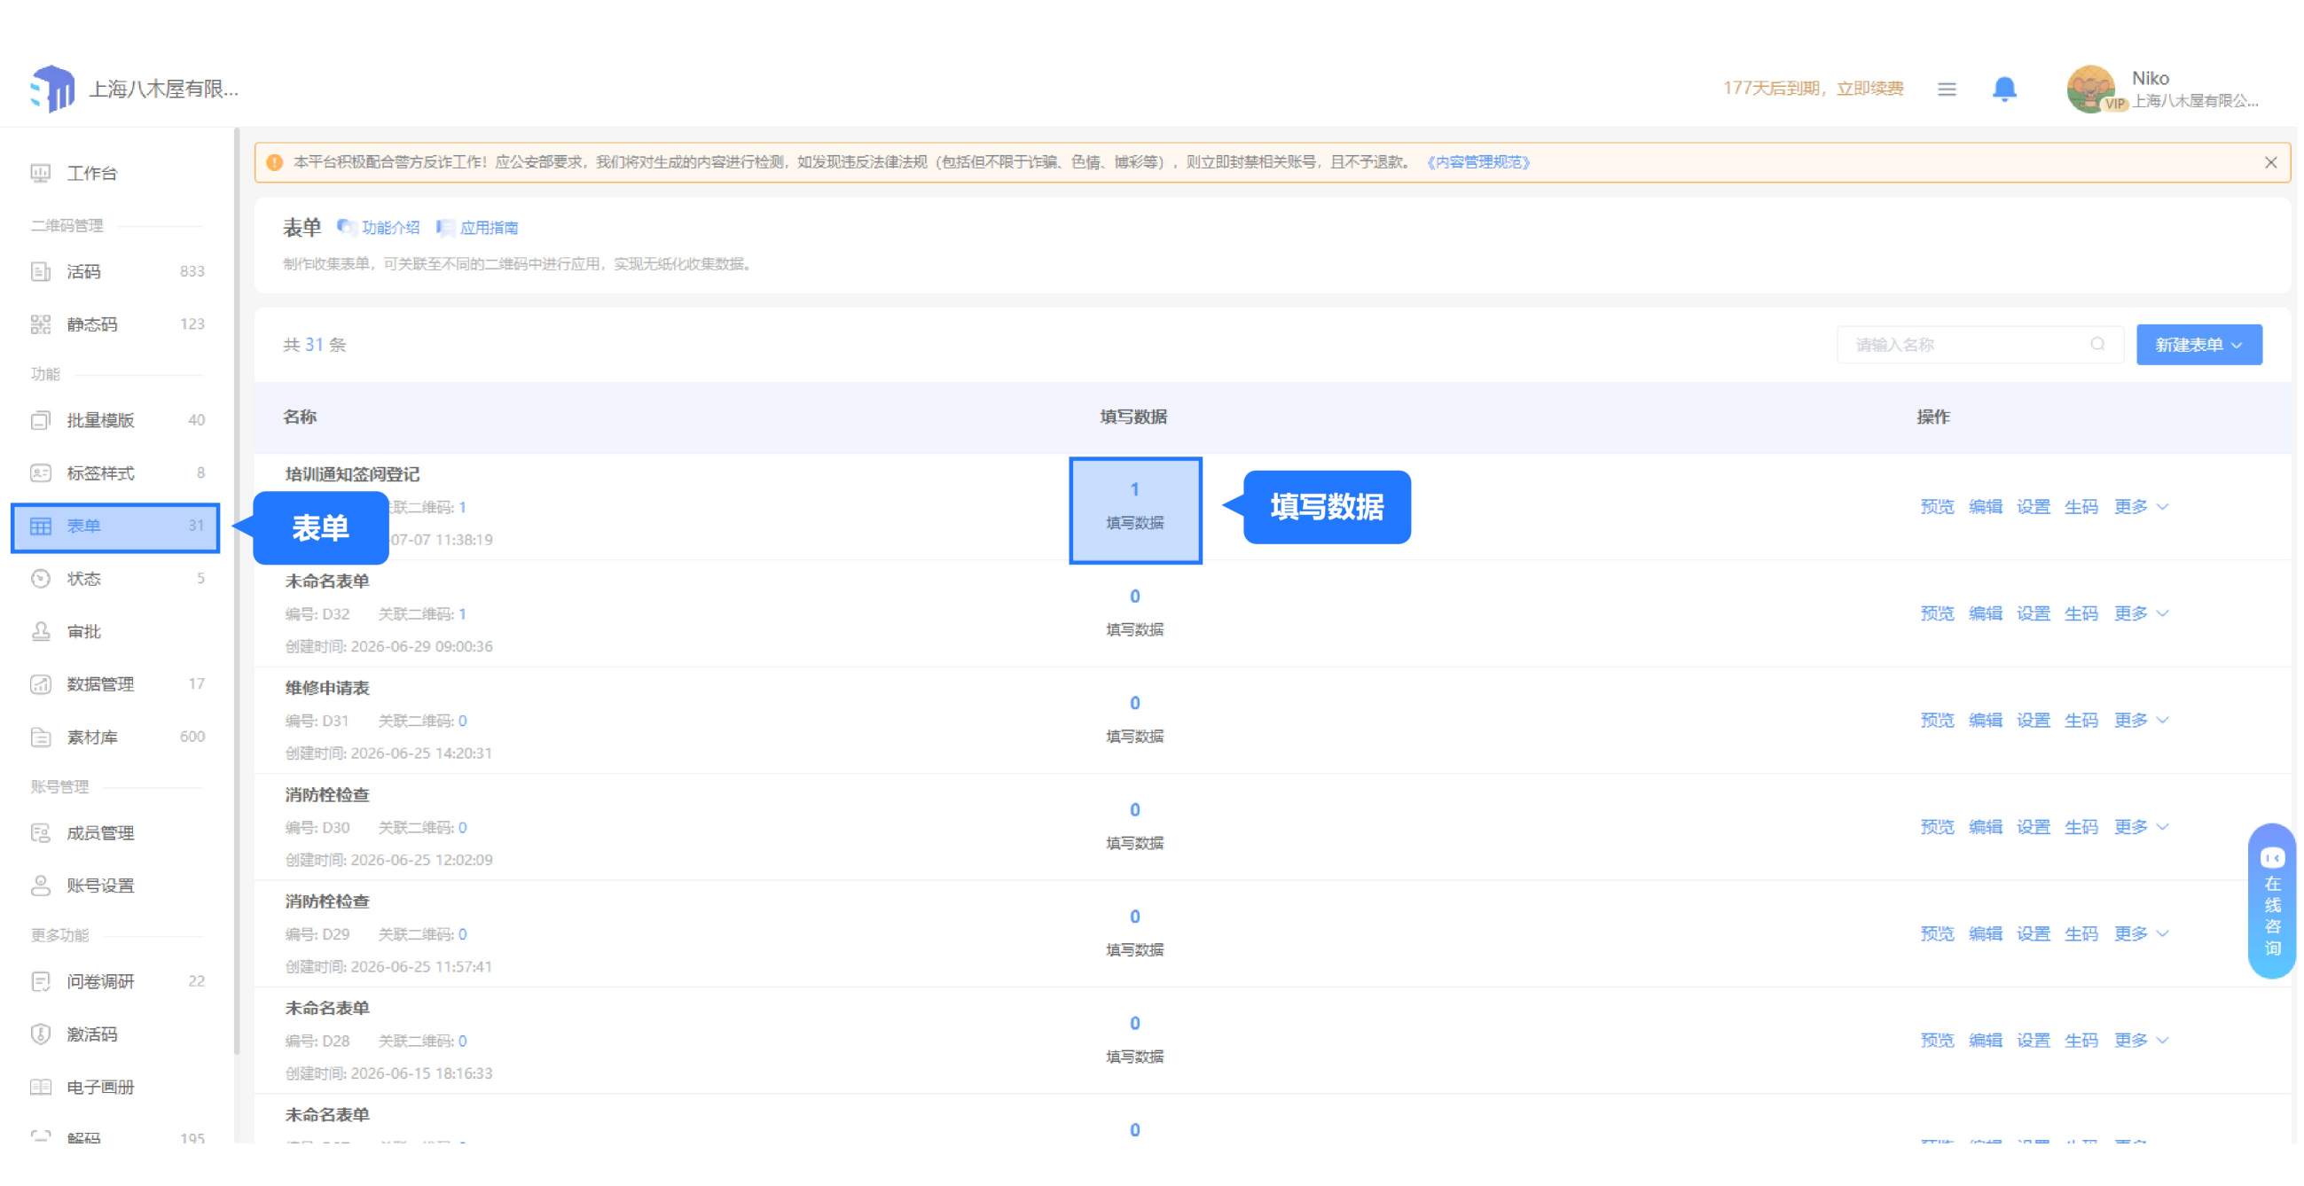Click sidebar vertical scrollbar
Image resolution: width=2304 pixels, height=1186 pixels.
click(x=236, y=591)
